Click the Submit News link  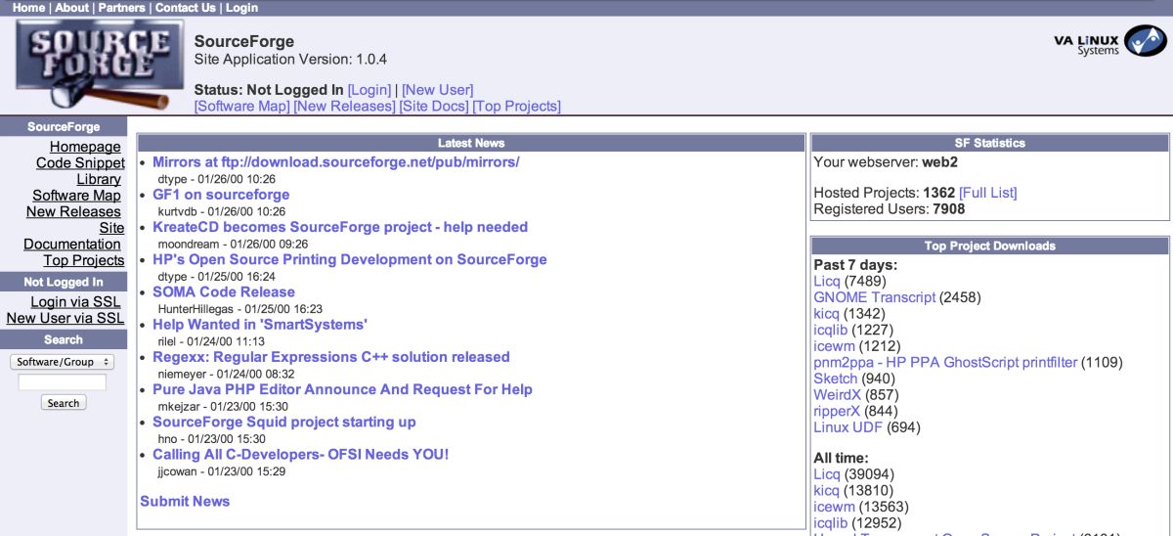(185, 501)
